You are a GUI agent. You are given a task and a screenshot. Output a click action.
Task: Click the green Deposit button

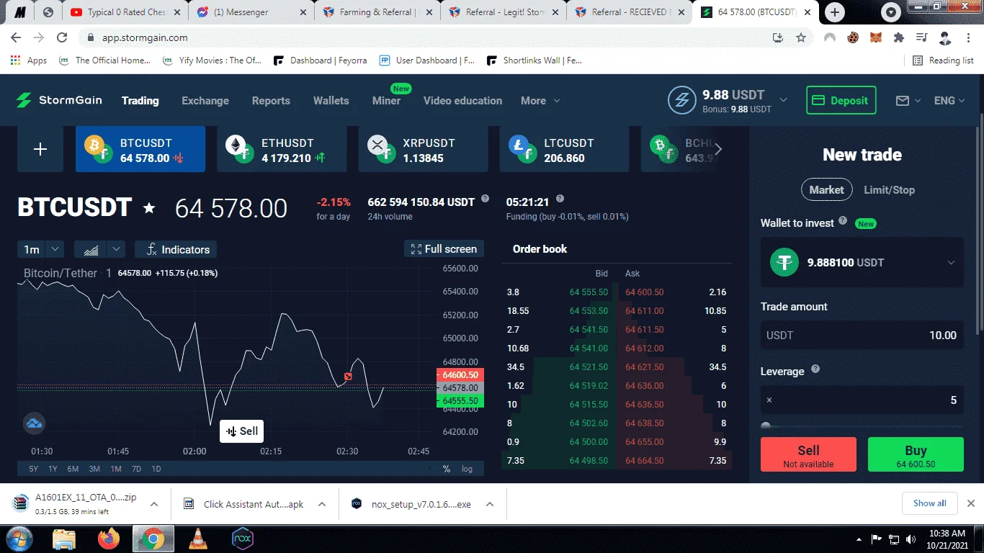coord(841,101)
